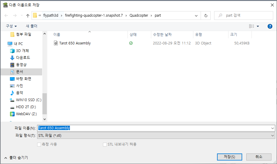Click the 저장(S) save button

point(230,157)
